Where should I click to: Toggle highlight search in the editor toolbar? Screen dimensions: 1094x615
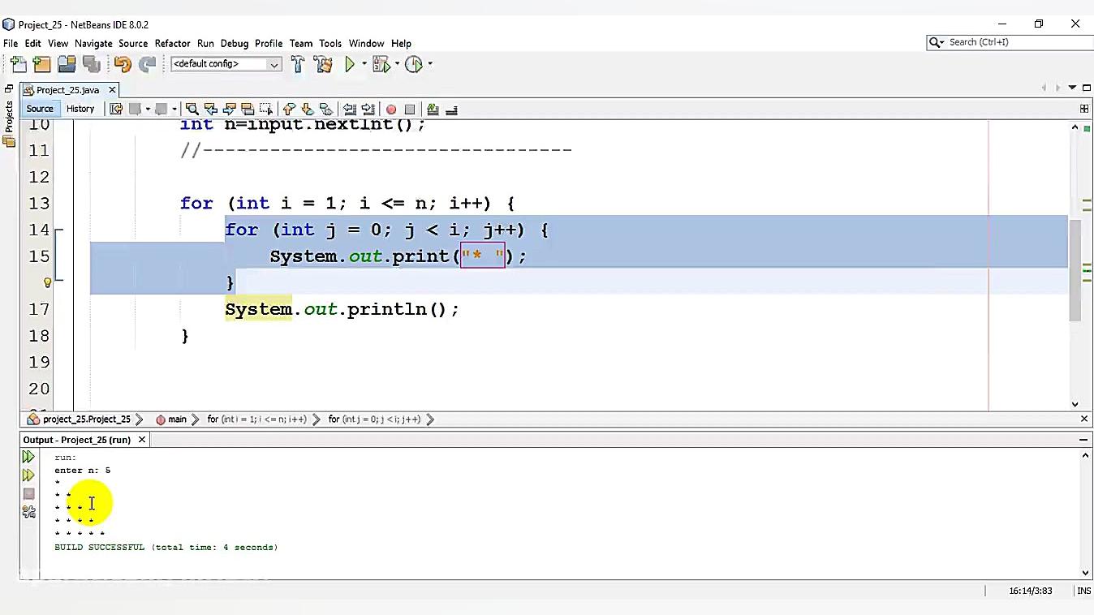click(248, 109)
